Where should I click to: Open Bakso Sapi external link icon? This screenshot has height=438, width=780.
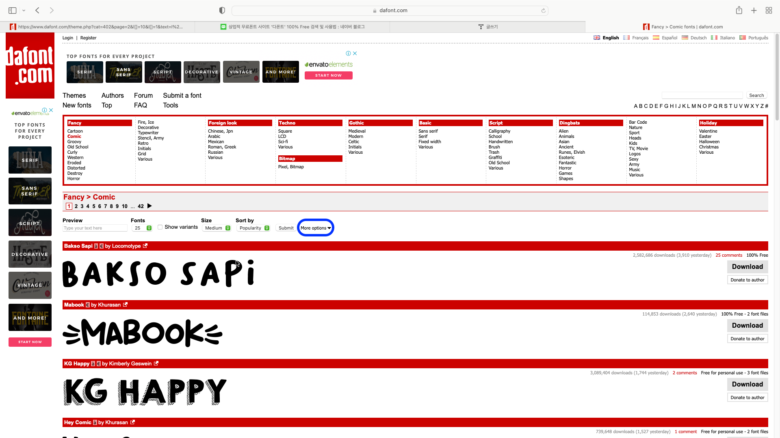[145, 246]
